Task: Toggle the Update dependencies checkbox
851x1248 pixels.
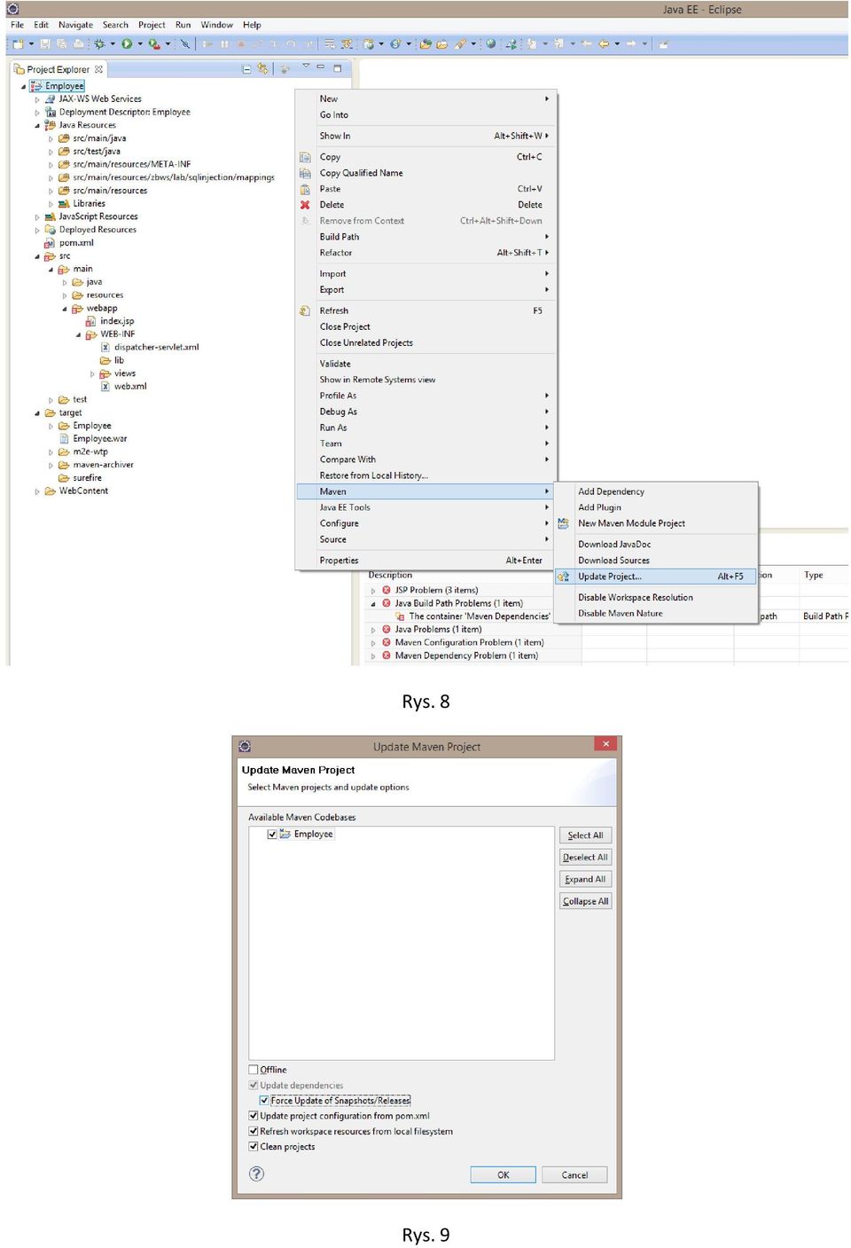Action: click(254, 1086)
